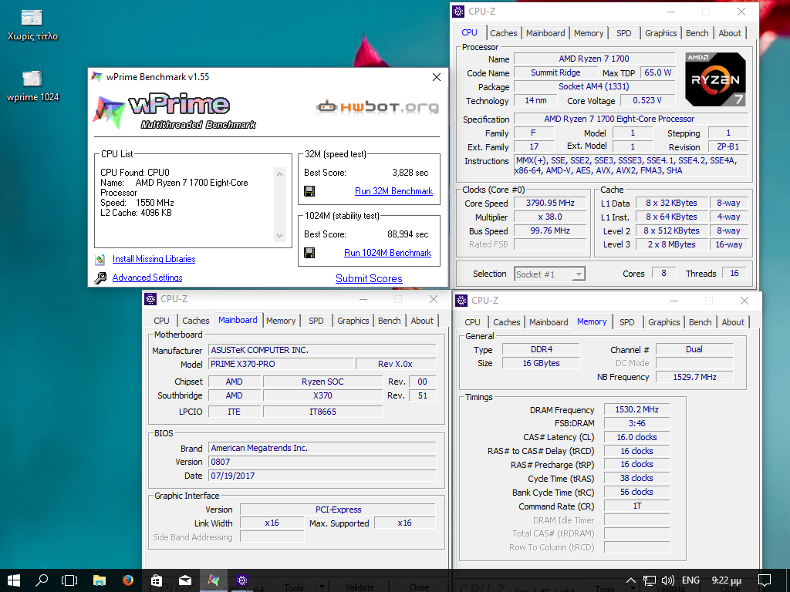The width and height of the screenshot is (790, 592).
Task: Click the Advanced Settings wrench icon
Action: tap(100, 277)
